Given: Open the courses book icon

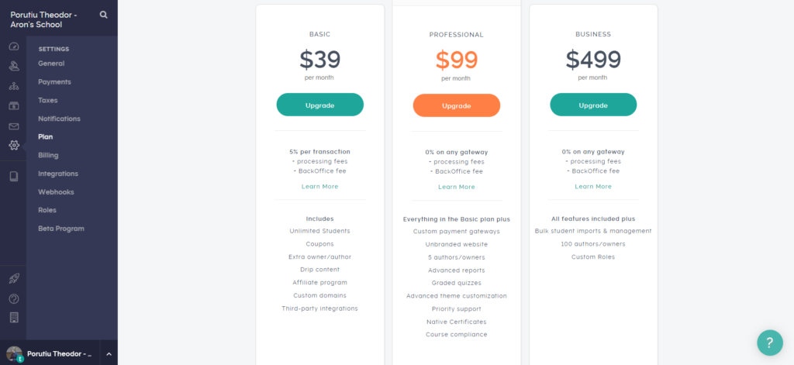Looking at the screenshot, I should [14, 176].
